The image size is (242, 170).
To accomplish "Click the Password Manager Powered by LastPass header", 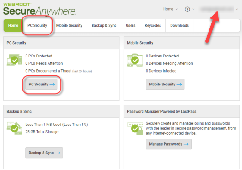I will pyautogui.click(x=181, y=111).
